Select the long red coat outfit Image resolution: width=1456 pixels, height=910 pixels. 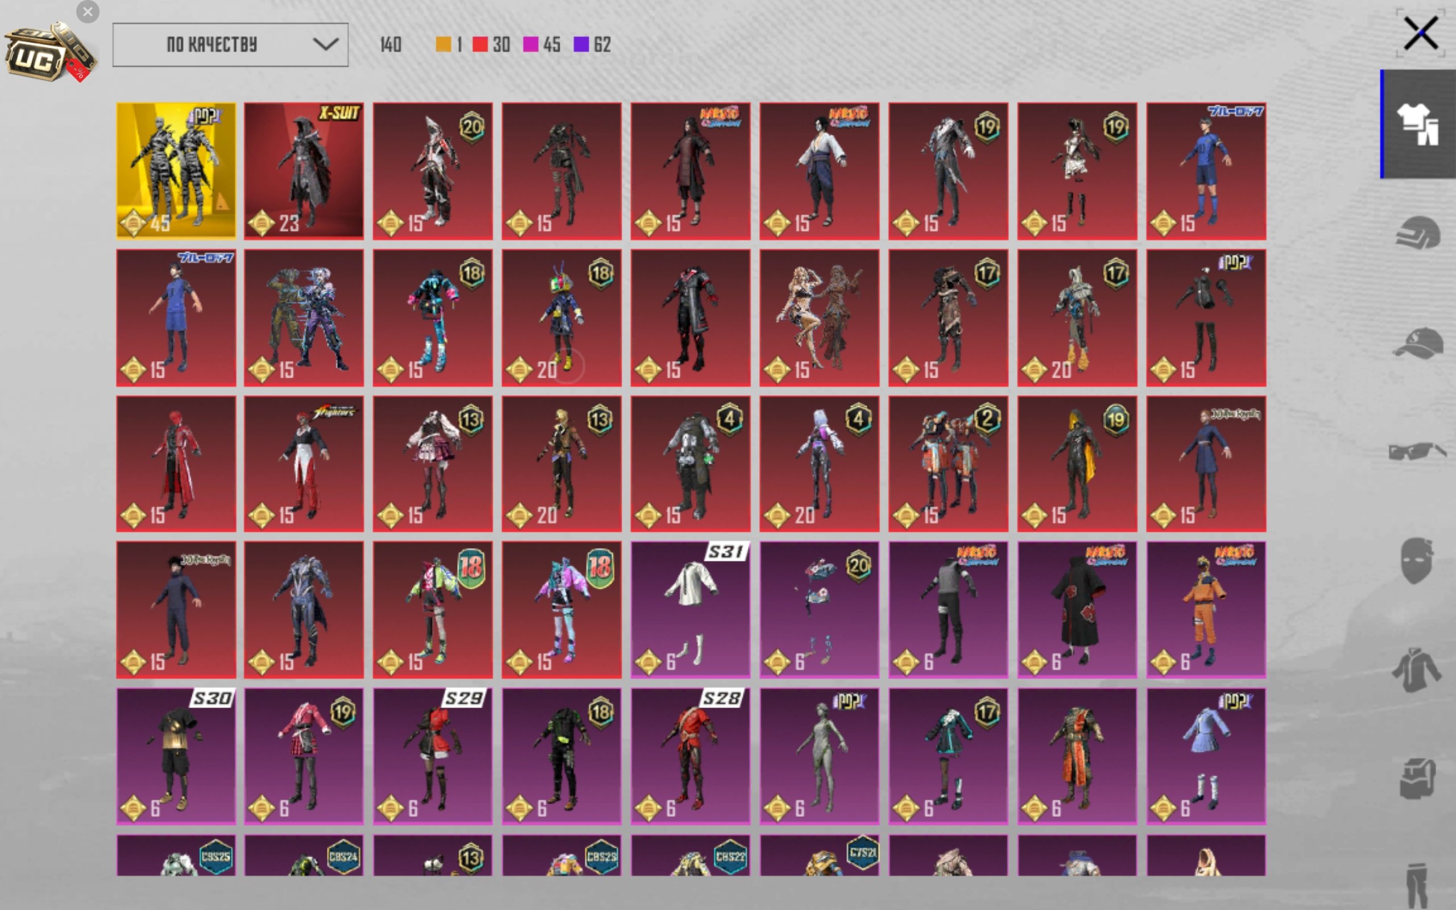[176, 464]
